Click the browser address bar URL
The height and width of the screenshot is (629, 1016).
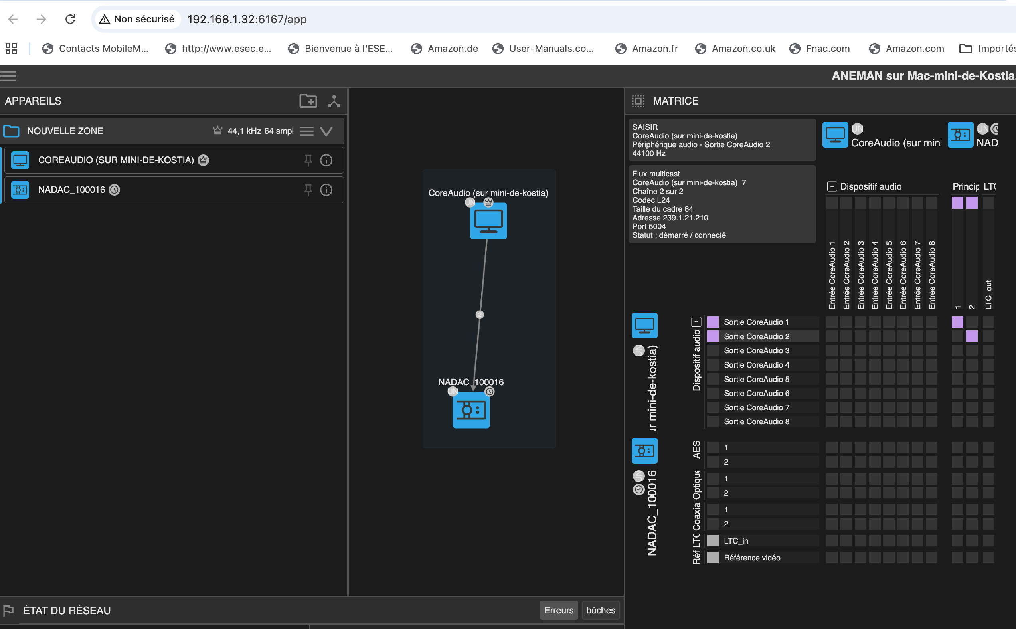[247, 19]
